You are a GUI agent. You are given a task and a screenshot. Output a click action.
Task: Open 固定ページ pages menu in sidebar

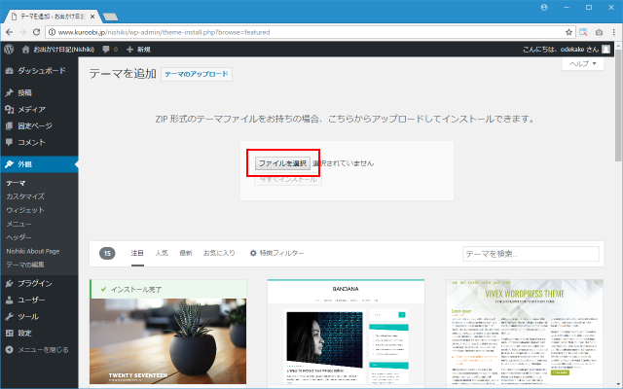(39, 125)
